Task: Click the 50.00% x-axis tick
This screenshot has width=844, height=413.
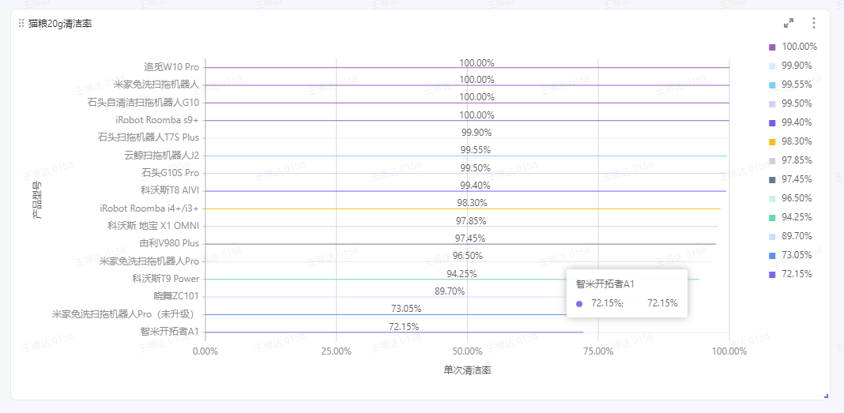Action: (x=467, y=351)
